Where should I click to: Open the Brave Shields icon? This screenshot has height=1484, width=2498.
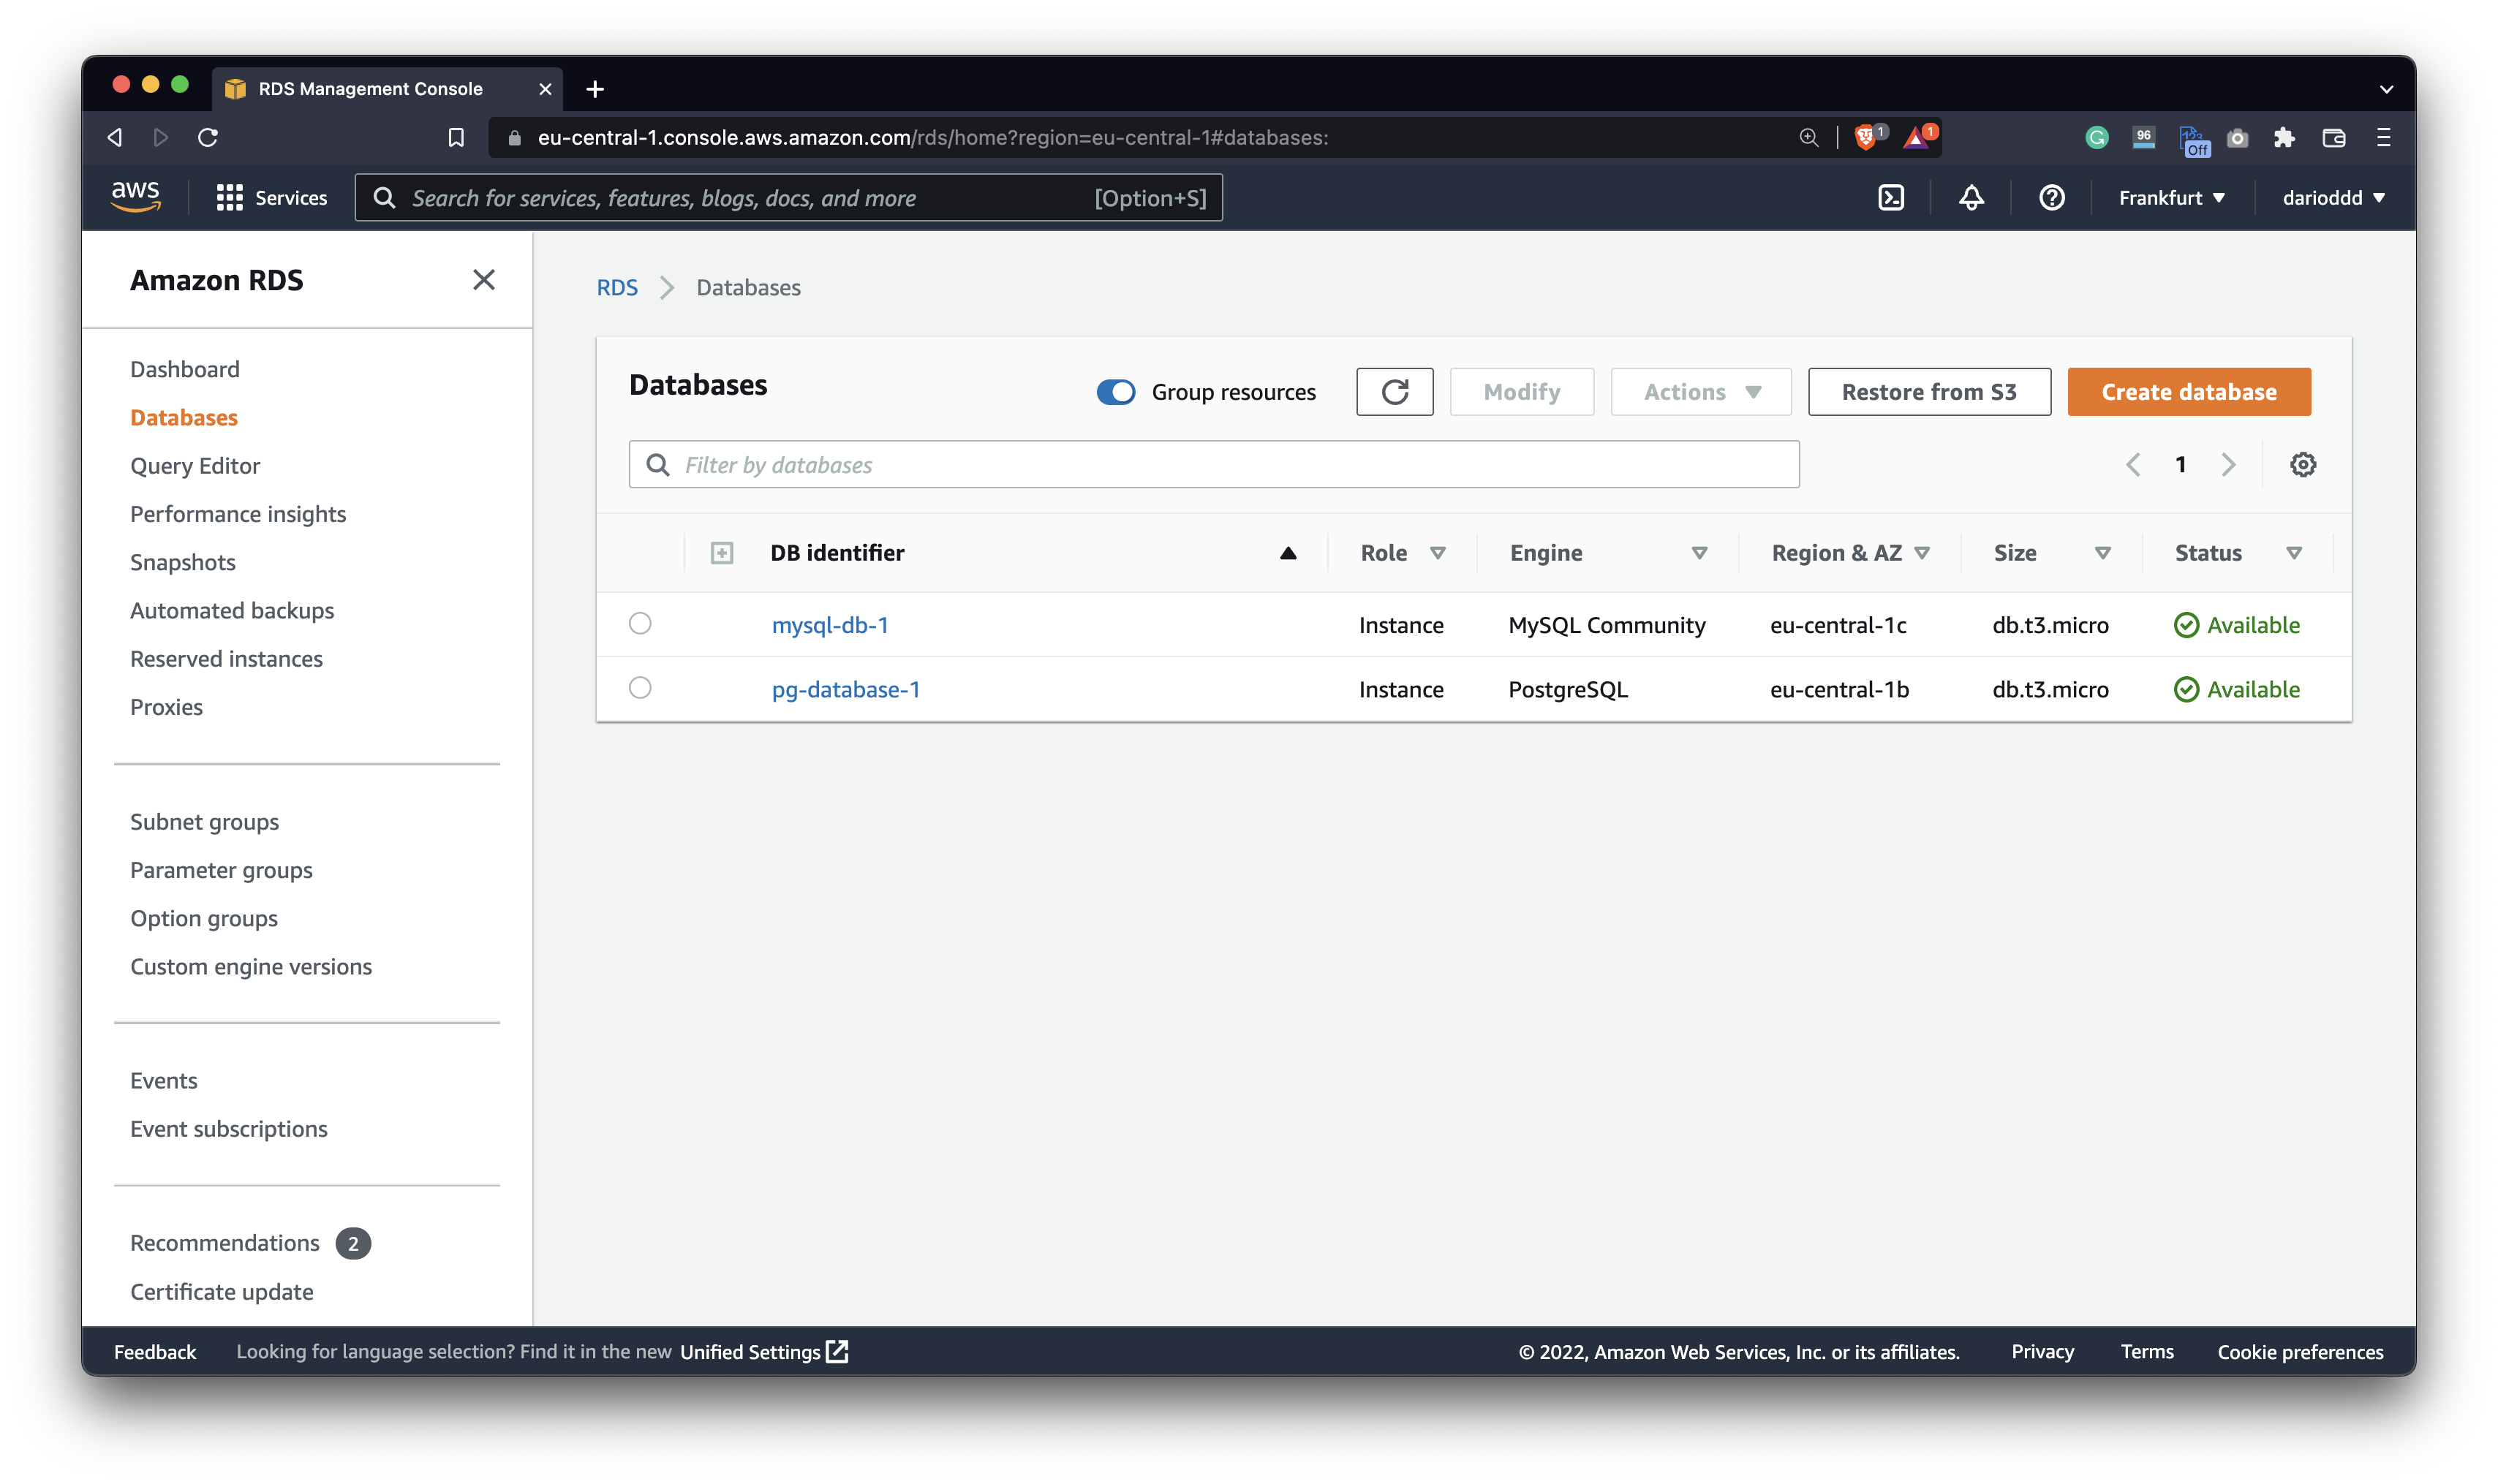tap(1866, 137)
